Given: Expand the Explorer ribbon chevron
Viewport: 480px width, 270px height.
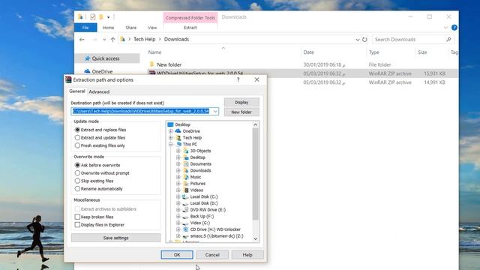Looking at the screenshot, I should (x=445, y=28).
